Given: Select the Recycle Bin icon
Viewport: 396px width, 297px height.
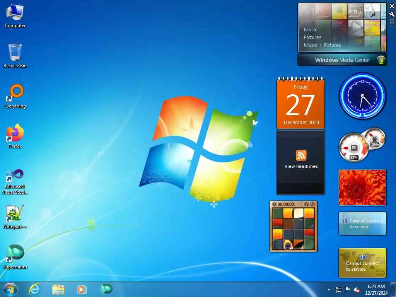Looking at the screenshot, I should point(15,56).
